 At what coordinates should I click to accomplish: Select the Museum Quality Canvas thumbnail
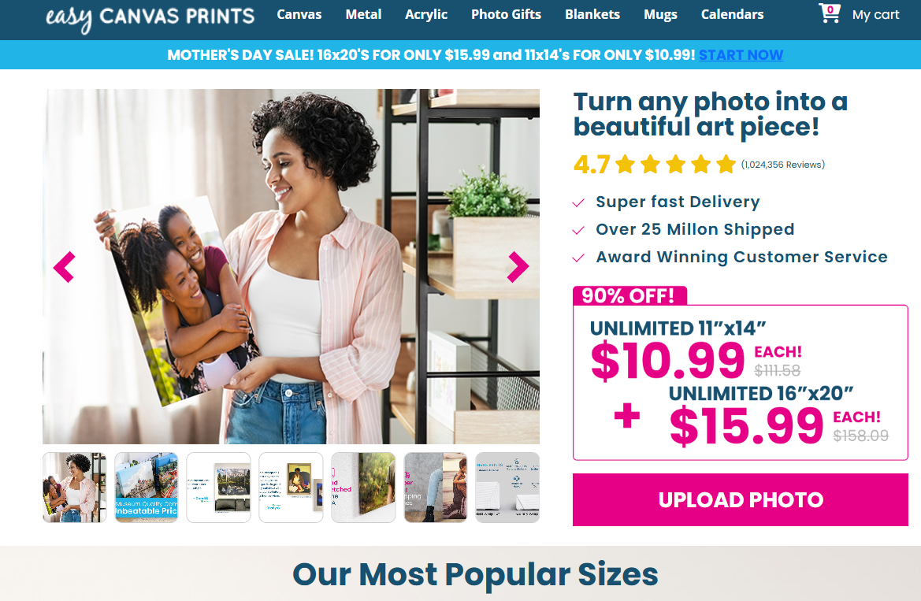(x=147, y=487)
